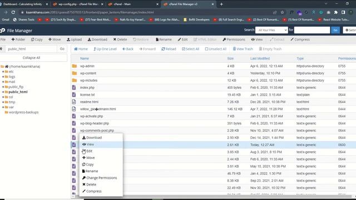Sort by Name column header
This screenshot has height=200, width=356.
pyautogui.click(x=85, y=58)
